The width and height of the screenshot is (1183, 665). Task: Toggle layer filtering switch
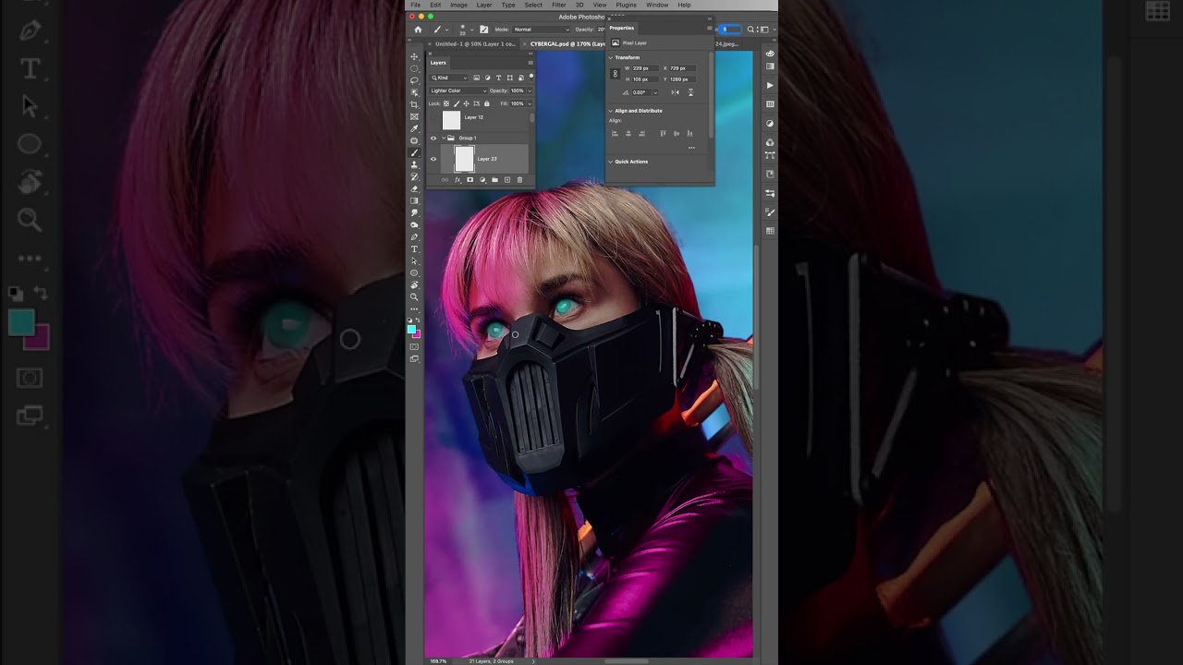531,77
